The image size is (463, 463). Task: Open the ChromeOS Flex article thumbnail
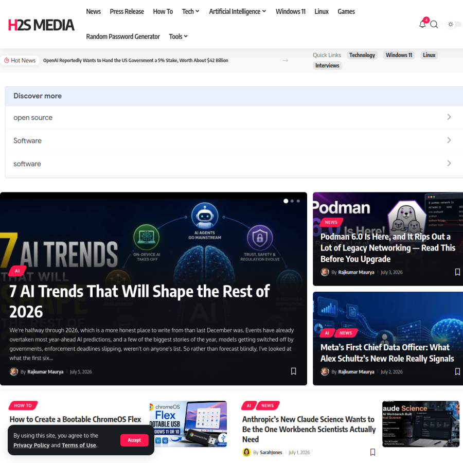tap(188, 423)
